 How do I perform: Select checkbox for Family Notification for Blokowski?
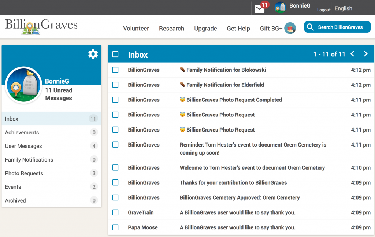[115, 70]
